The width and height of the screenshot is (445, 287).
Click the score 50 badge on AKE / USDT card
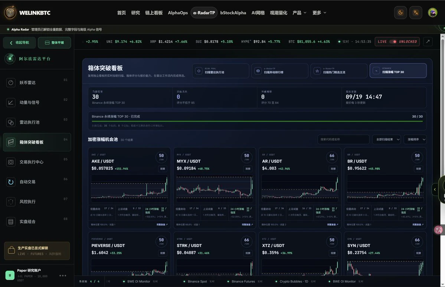(x=161, y=157)
